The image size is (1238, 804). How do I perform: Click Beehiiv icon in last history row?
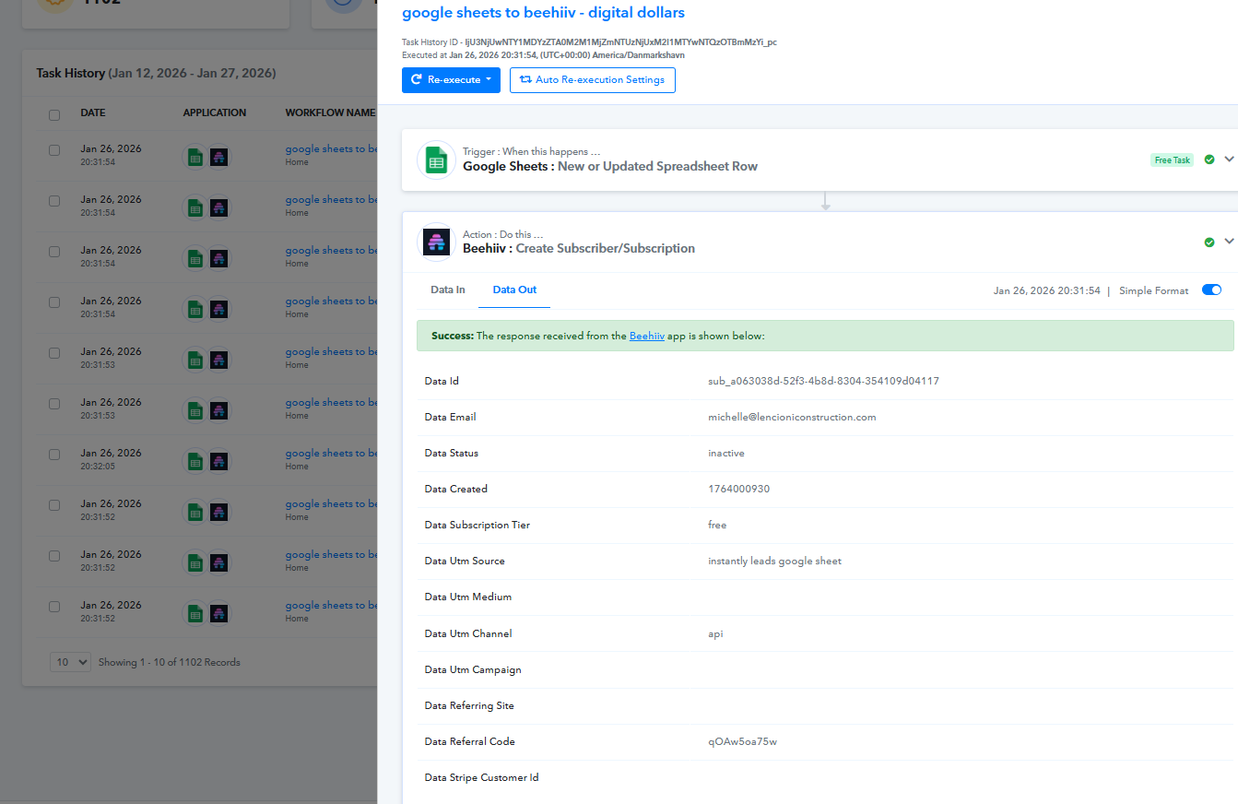click(218, 613)
